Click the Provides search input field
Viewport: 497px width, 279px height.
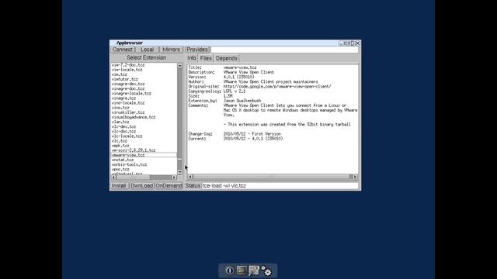click(x=285, y=50)
